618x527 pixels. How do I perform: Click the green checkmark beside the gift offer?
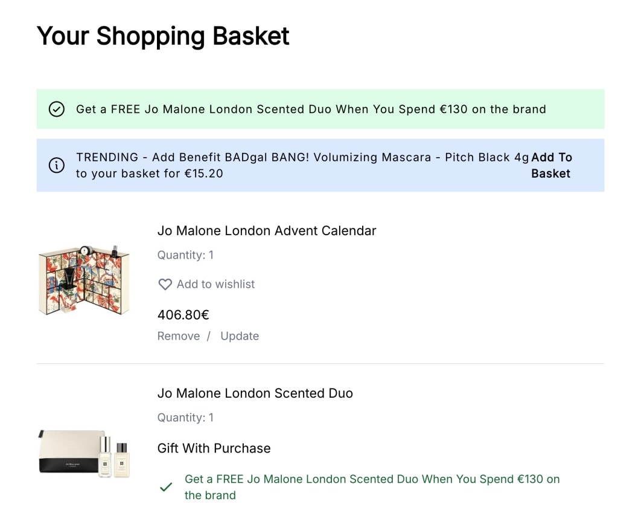165,487
